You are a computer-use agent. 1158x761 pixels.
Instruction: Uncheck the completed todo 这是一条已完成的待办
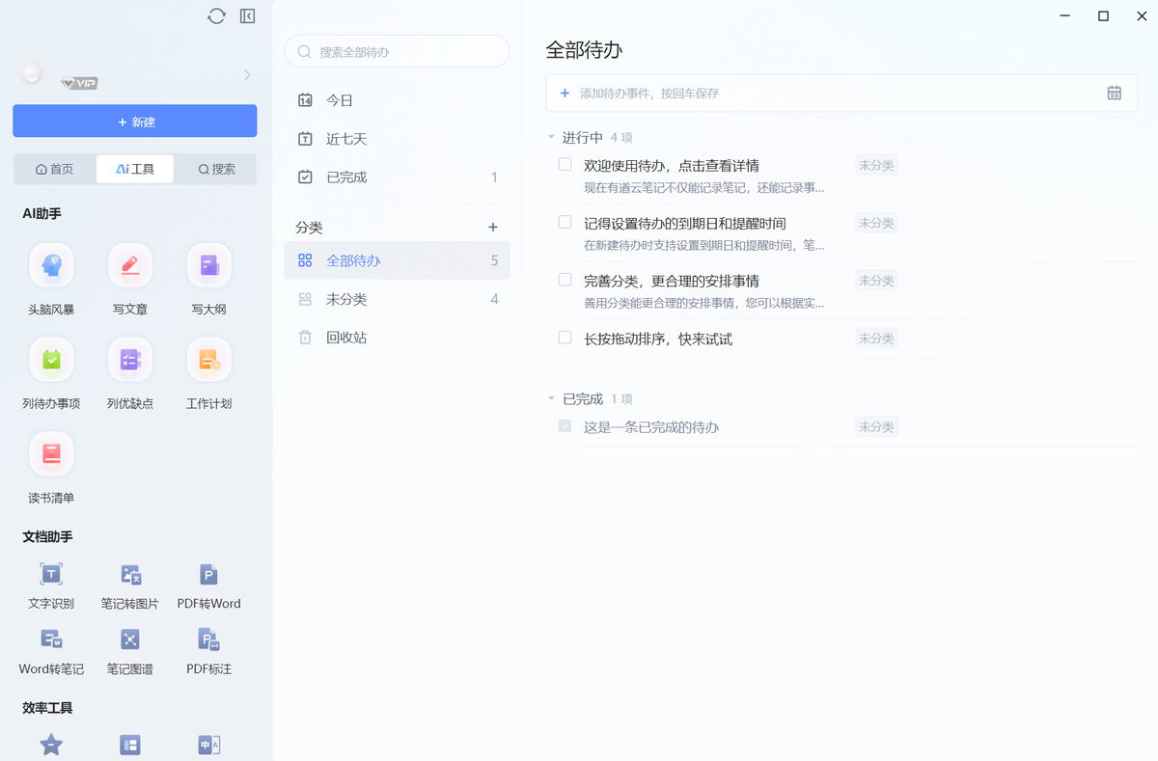click(x=565, y=425)
